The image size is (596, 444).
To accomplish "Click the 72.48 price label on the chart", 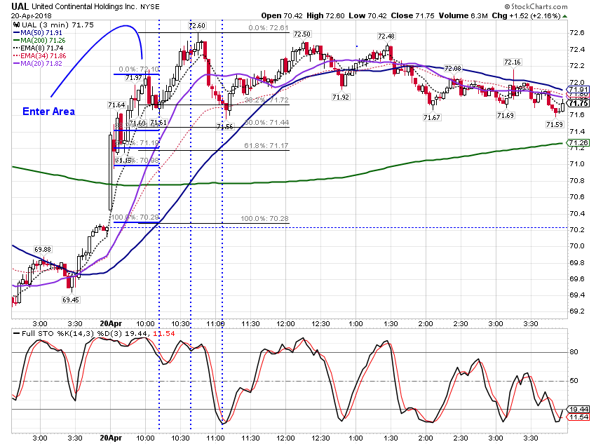I will (x=386, y=36).
